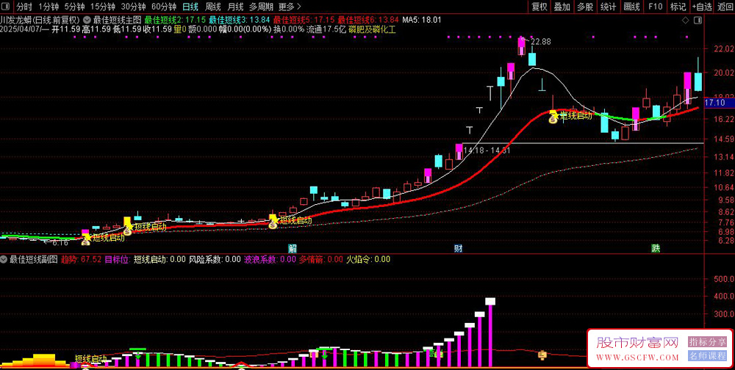The image size is (735, 370).
Task: Open the 多周期 multi-period view
Action: click(260, 7)
